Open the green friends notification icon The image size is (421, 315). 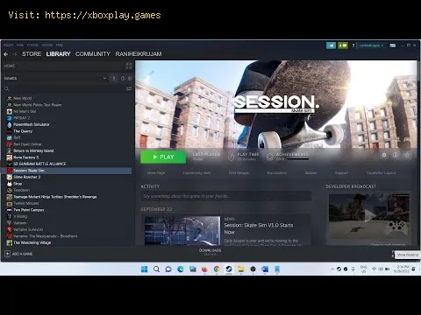point(343,45)
